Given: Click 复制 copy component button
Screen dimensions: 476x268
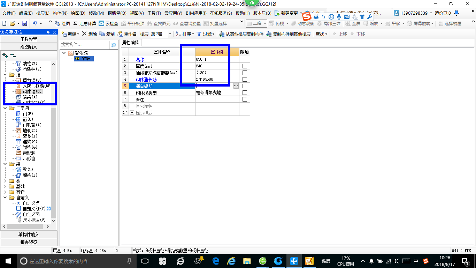Looking at the screenshot, I should point(107,34).
